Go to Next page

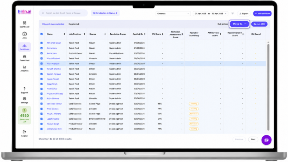pos(253,140)
